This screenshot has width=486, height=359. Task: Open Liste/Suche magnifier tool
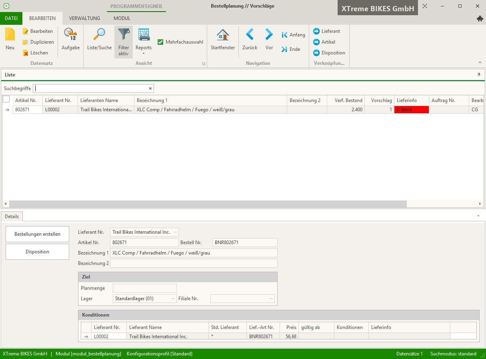coord(99,35)
